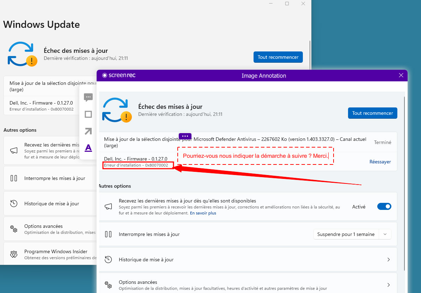This screenshot has width=421, height=293.
Task: Expand the Historique de mise à jour chevron
Action: point(389,260)
